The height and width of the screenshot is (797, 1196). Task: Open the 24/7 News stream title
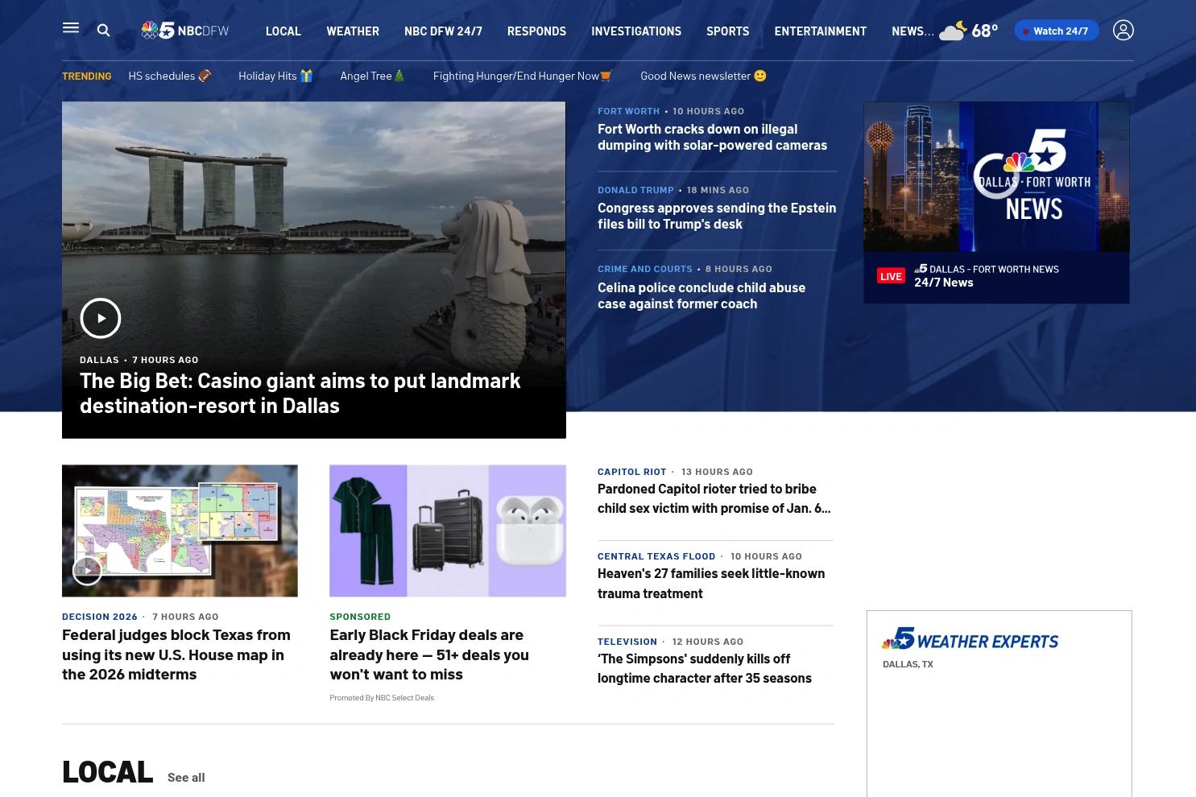(944, 283)
